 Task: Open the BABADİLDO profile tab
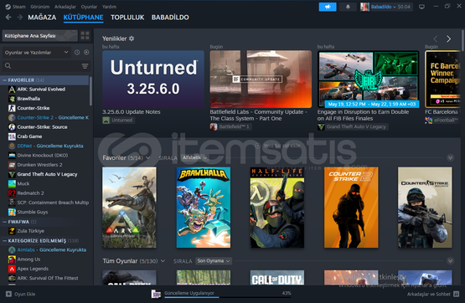point(170,18)
